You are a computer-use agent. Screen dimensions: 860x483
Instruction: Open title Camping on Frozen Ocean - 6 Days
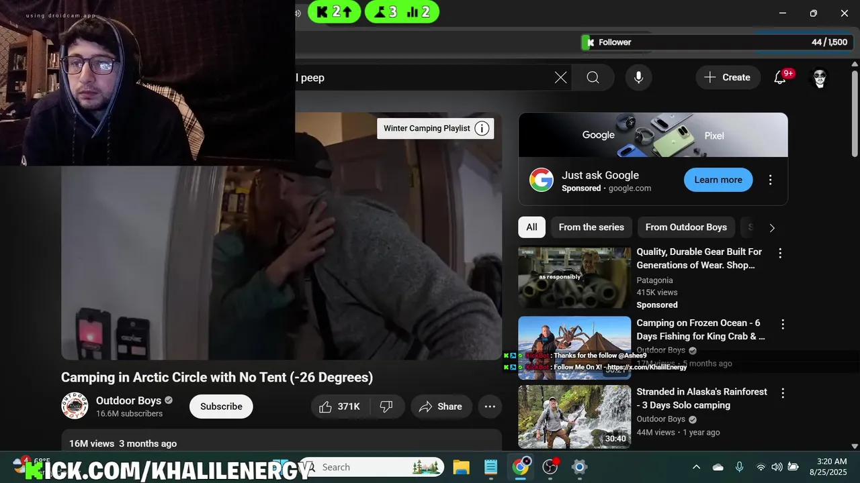(701, 329)
